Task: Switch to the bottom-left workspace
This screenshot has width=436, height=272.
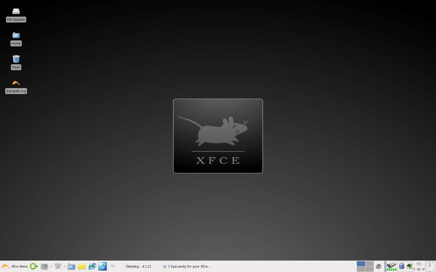Action: point(361,269)
